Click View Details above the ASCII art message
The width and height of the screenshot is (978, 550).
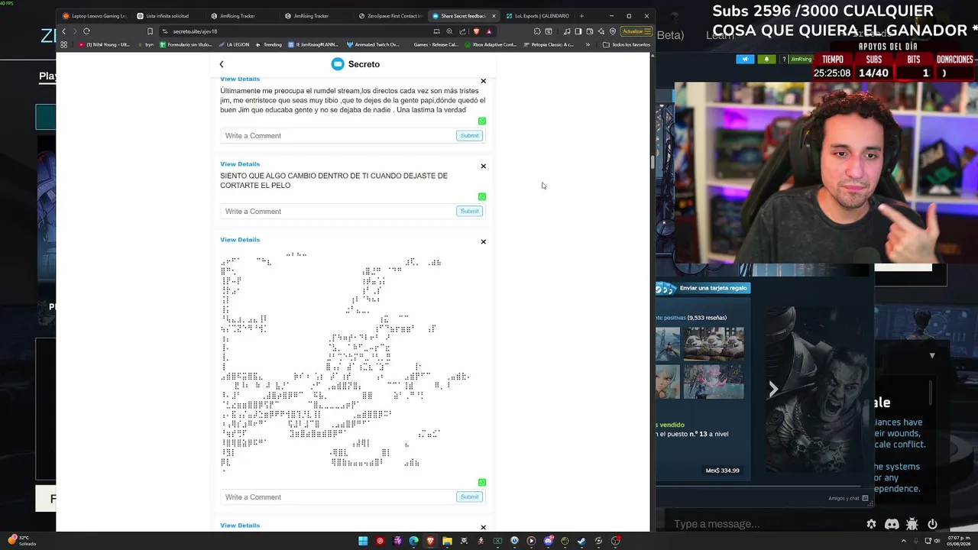coord(240,240)
